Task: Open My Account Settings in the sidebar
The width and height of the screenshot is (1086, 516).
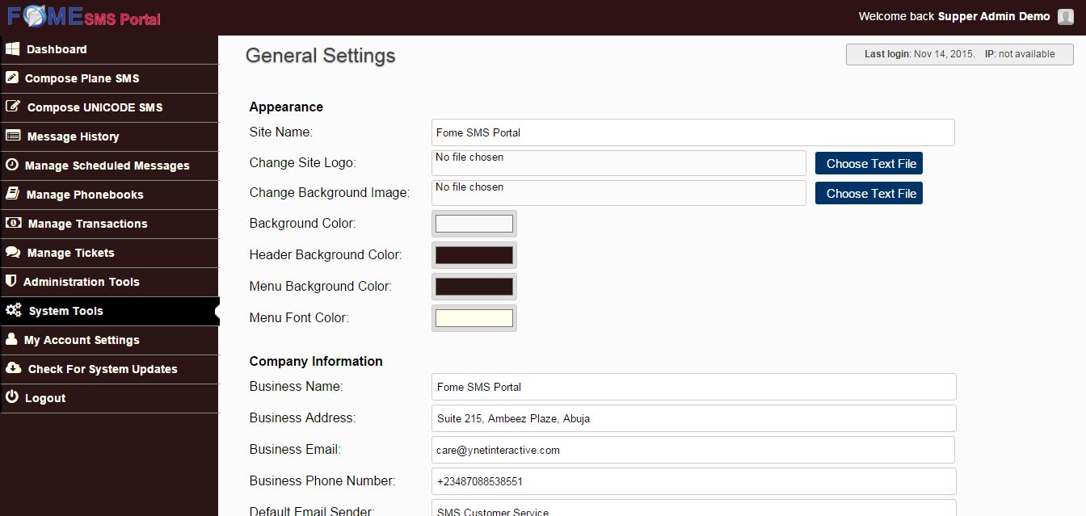Action: point(82,340)
